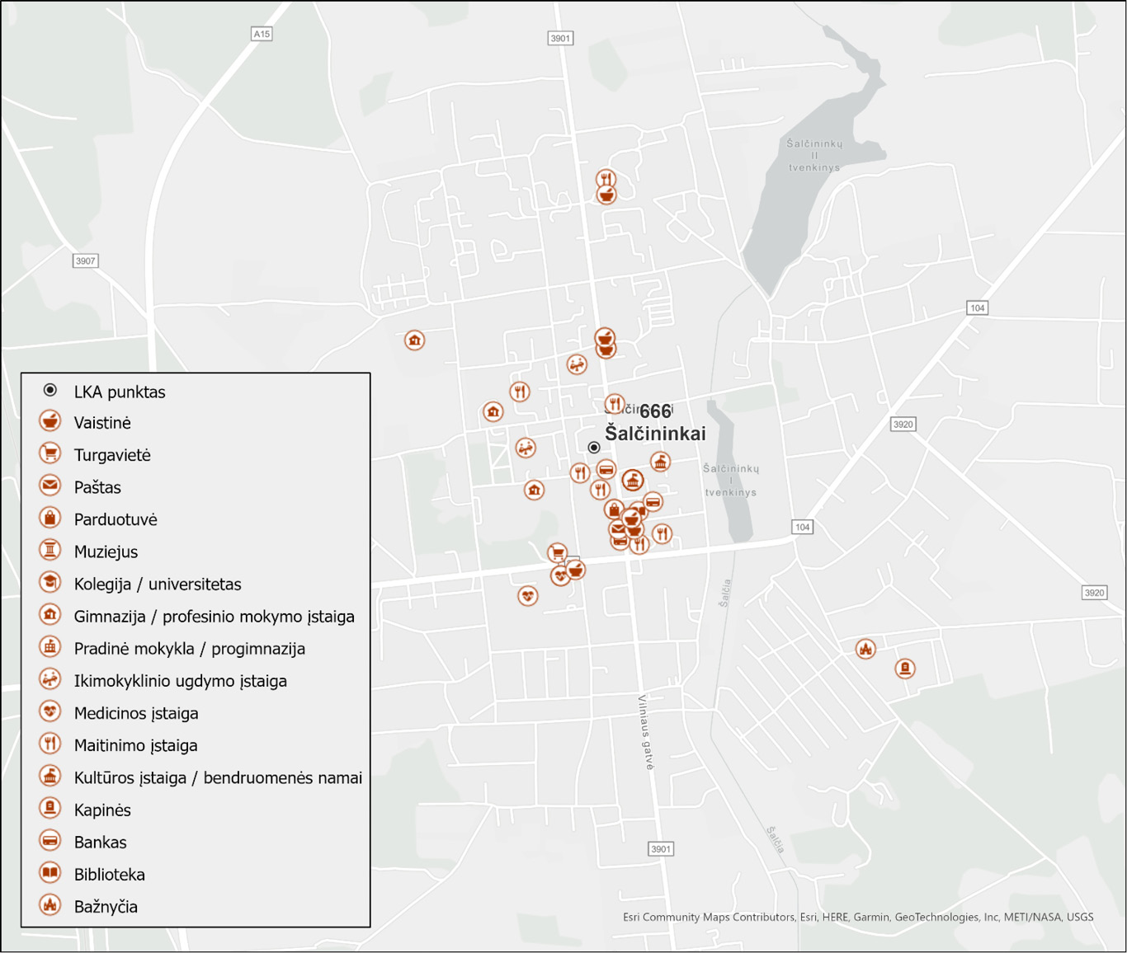
Task: Click the Medicinos įstaiga heart icon in legend
Action: tap(50, 711)
